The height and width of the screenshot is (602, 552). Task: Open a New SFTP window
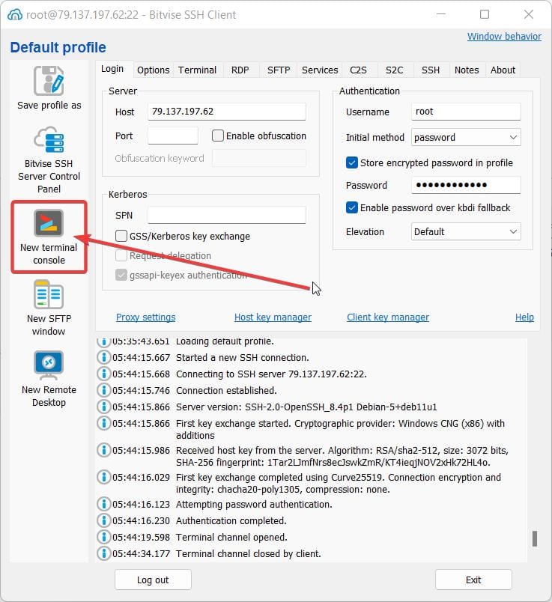[x=49, y=295]
